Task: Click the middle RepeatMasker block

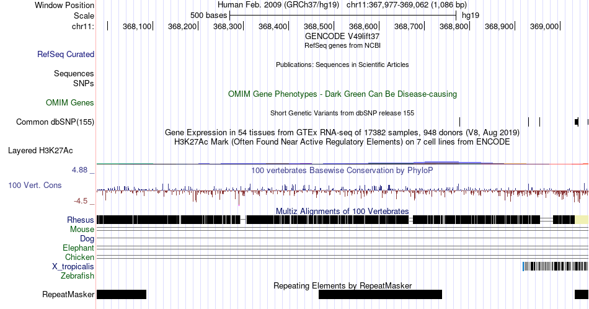Action: click(380, 294)
